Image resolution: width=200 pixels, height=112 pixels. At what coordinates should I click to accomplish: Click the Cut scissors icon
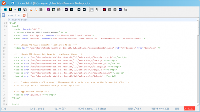(x=48, y=9)
